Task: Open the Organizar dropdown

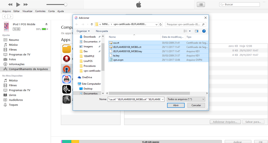Action: click(83, 31)
